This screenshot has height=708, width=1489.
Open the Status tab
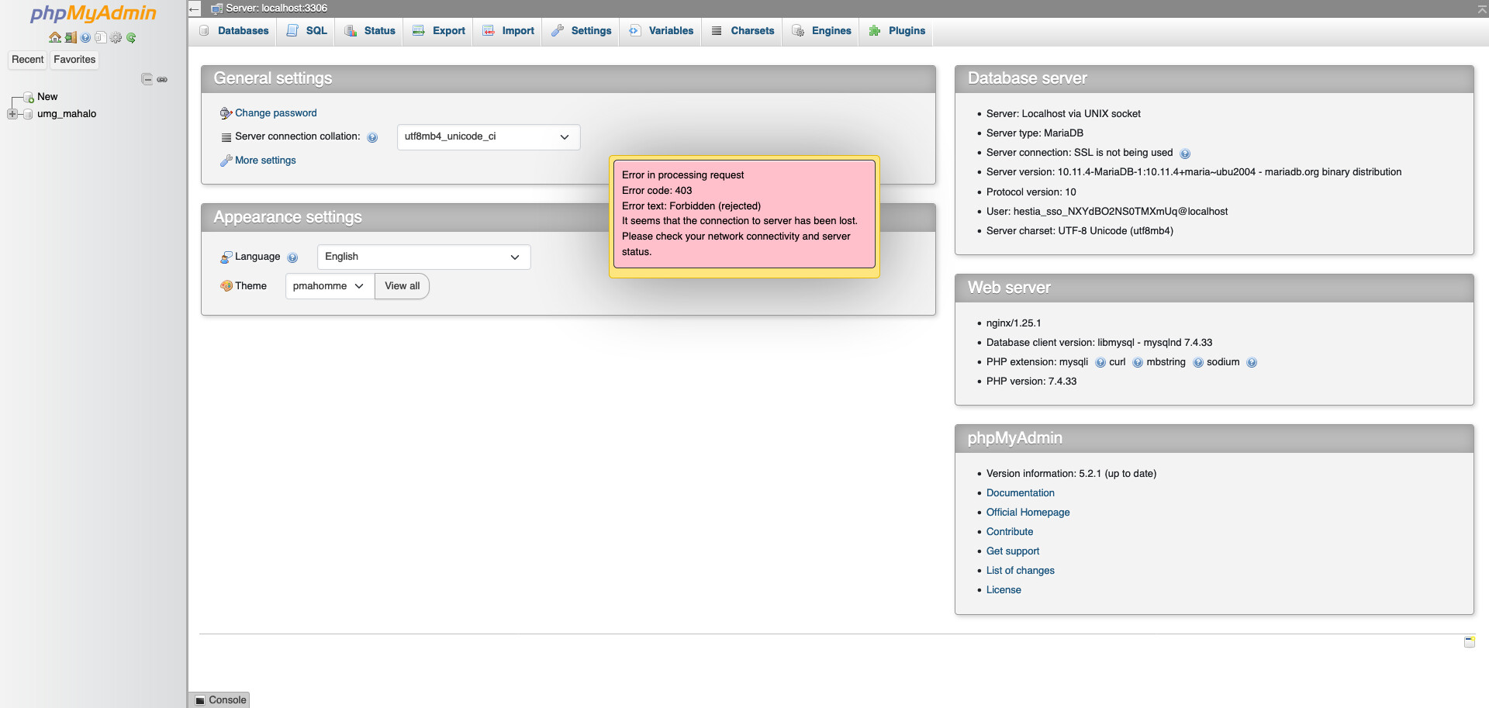tap(370, 31)
